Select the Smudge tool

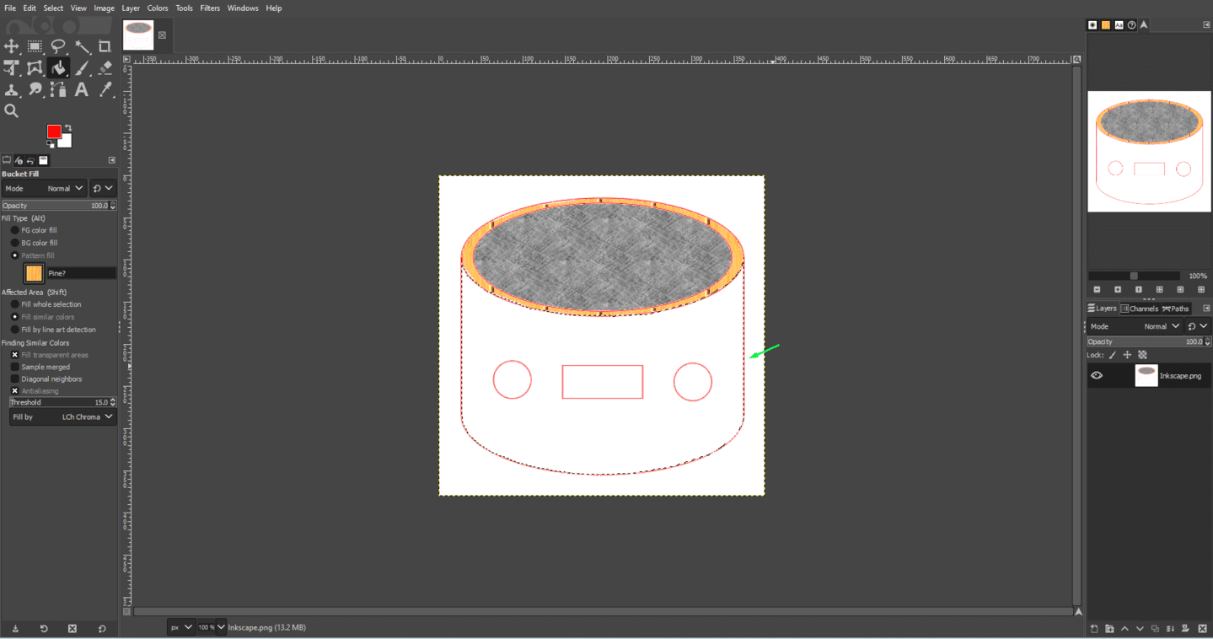(x=35, y=89)
